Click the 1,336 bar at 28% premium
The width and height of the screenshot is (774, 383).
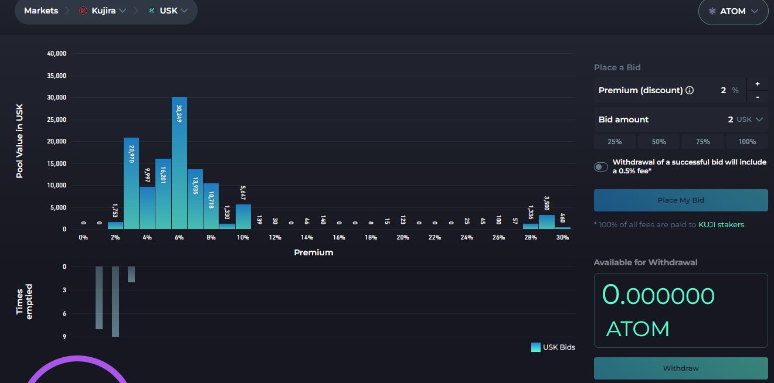pos(531,226)
